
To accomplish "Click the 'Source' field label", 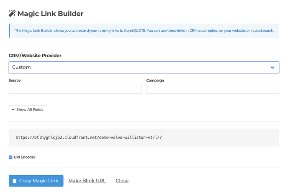I will [15, 80].
